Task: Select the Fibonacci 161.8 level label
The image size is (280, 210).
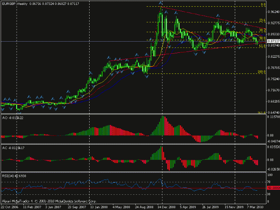Action: [262, 112]
